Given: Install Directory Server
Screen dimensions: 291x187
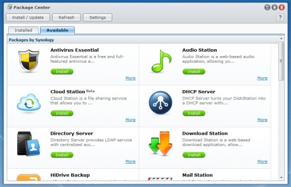Looking at the screenshot, I should coord(62,155).
